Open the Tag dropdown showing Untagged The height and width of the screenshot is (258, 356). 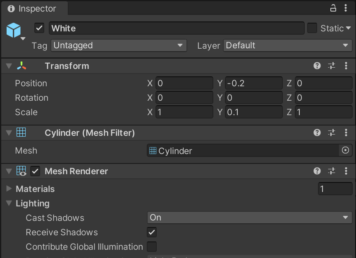tap(119, 45)
